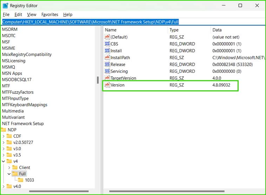
Task: Click the Client folder icon
Action: [15, 167]
